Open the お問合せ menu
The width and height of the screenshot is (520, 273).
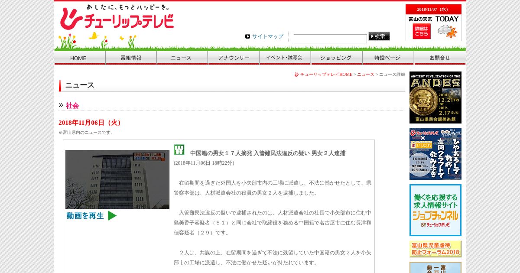[x=440, y=58]
